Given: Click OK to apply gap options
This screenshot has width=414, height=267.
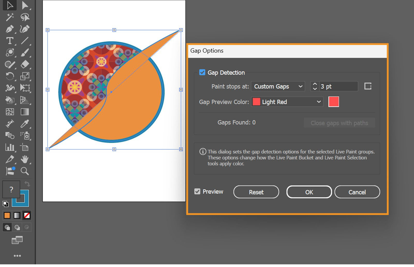Looking at the screenshot, I should [309, 192].
